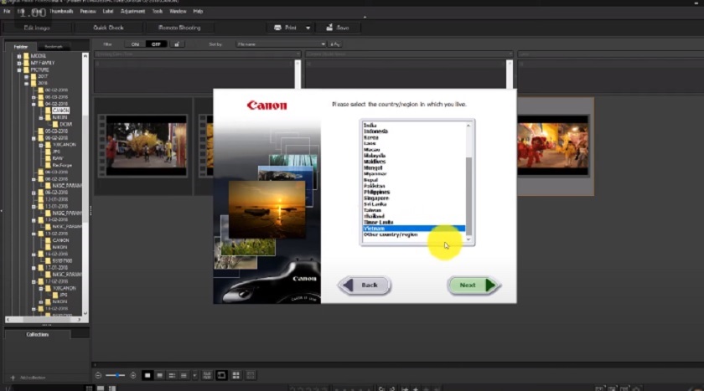
Task: Select the RecForge folder
Action: click(62, 165)
